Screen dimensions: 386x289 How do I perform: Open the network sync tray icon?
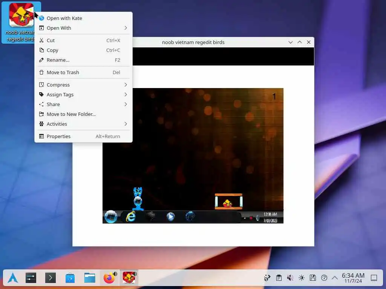pyautogui.click(x=267, y=278)
